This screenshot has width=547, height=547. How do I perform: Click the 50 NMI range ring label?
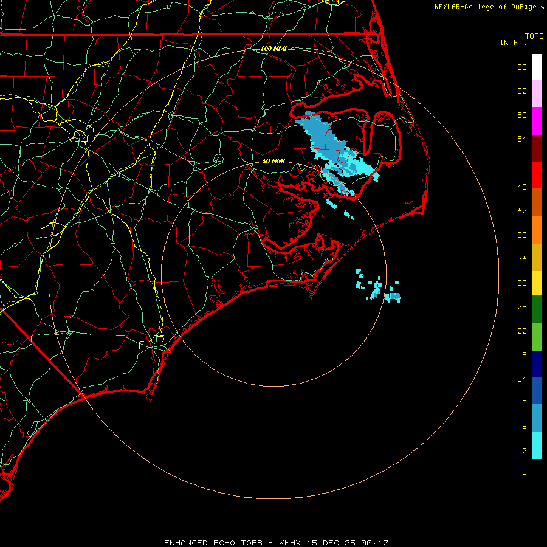pos(273,161)
